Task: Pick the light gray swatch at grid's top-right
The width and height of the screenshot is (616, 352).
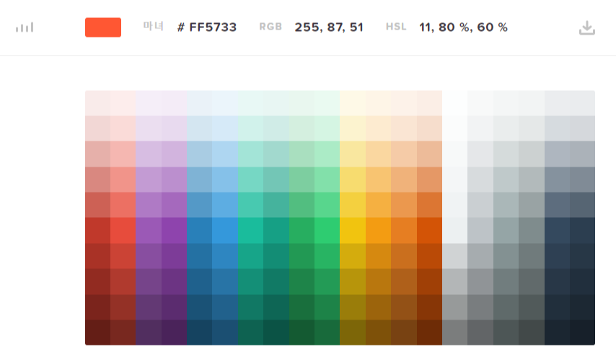Action: pyautogui.click(x=582, y=103)
